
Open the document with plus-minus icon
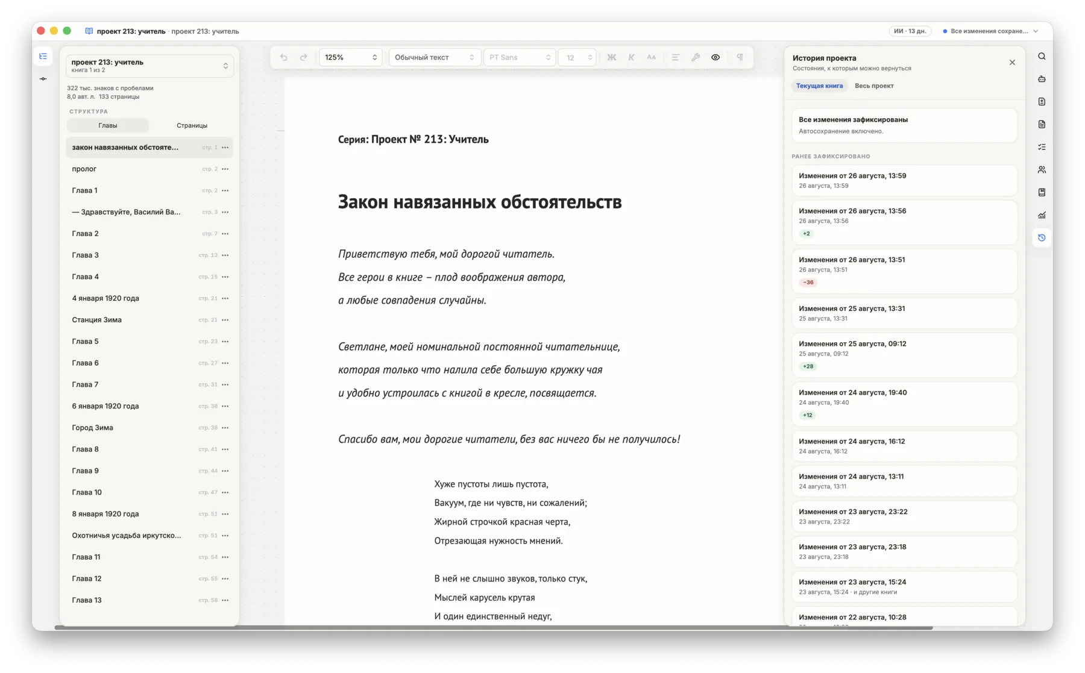click(1042, 101)
